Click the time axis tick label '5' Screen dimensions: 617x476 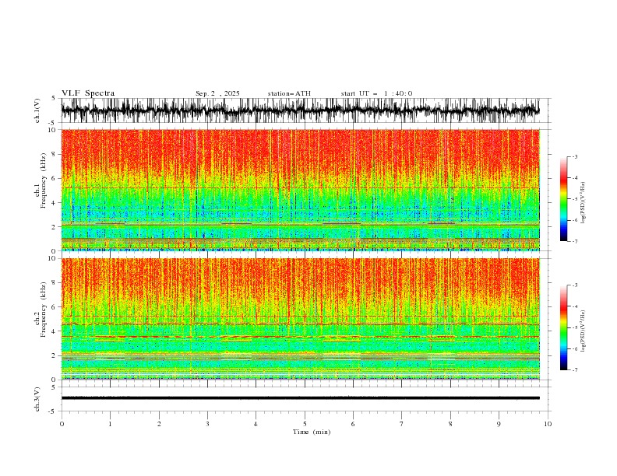click(305, 424)
